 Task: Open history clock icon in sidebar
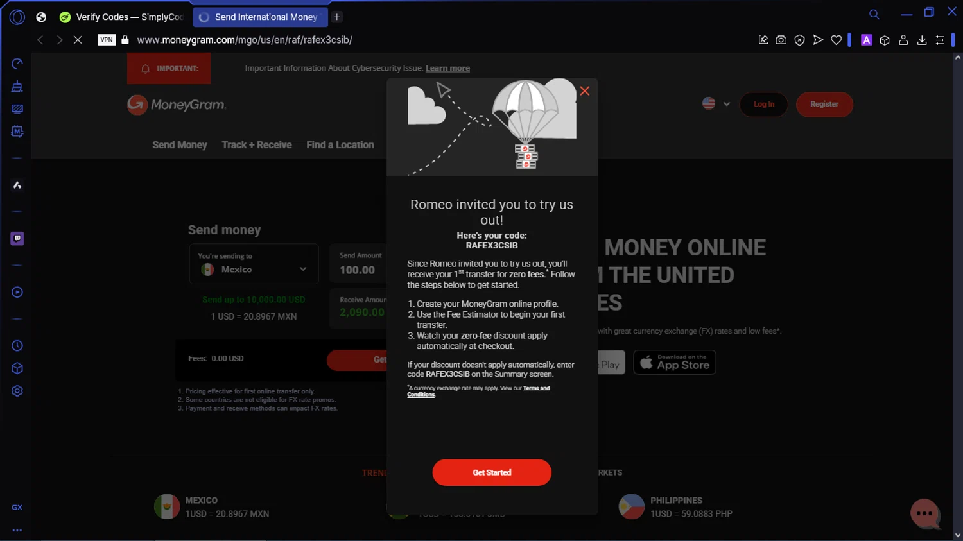click(x=17, y=346)
